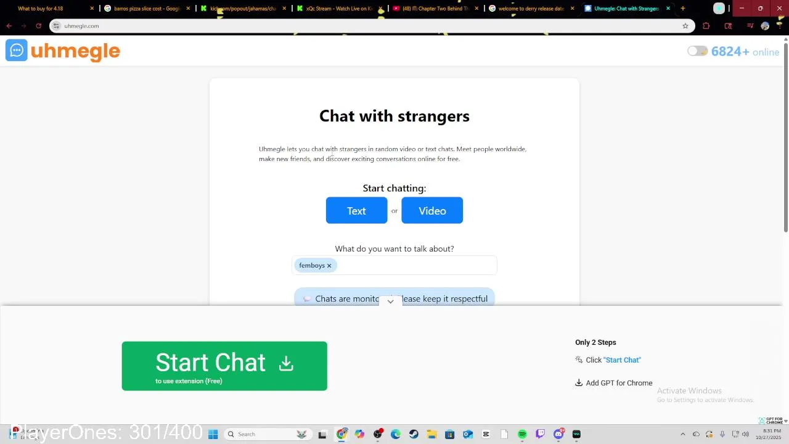Start a Text chat
The image size is (789, 444).
click(x=356, y=211)
